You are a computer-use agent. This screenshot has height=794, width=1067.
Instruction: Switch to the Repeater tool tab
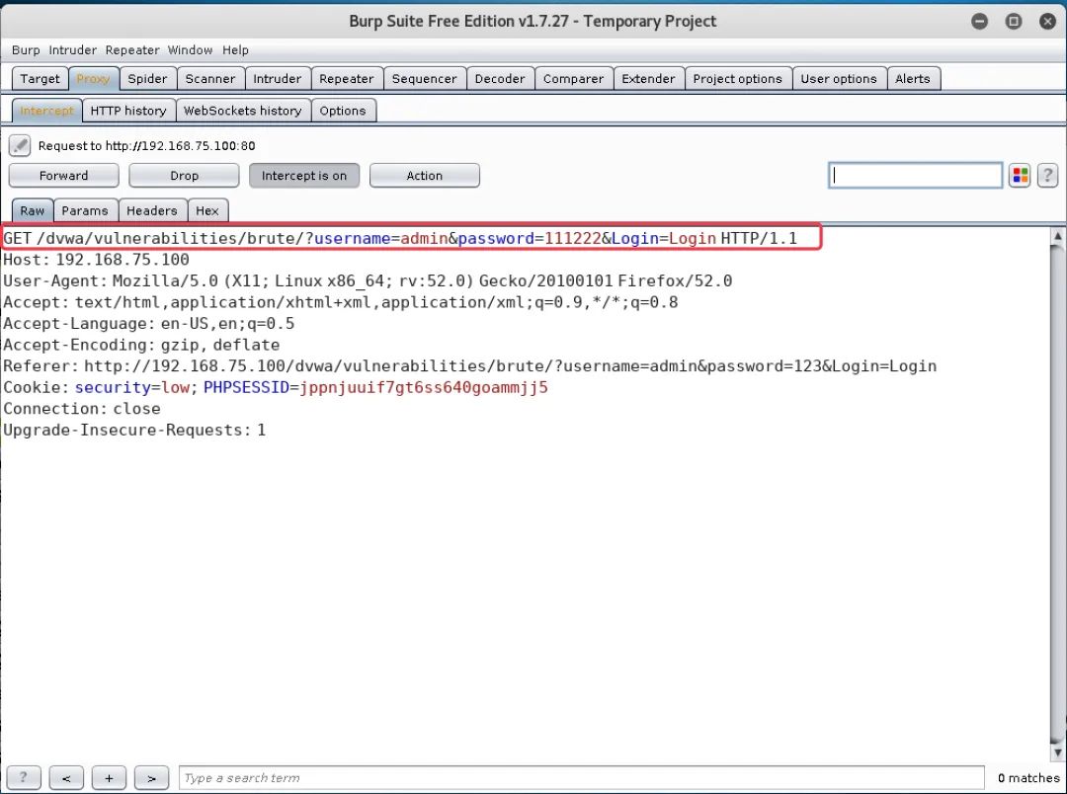[347, 78]
